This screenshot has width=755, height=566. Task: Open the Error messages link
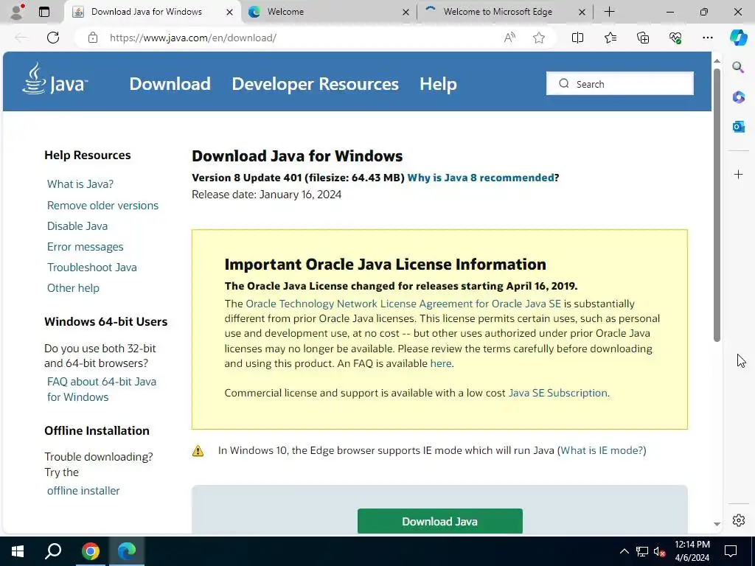point(86,247)
